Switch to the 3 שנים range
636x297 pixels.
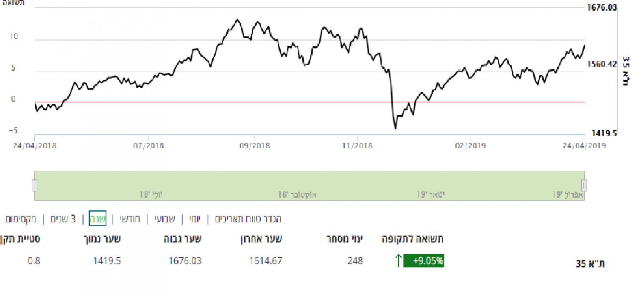point(63,219)
